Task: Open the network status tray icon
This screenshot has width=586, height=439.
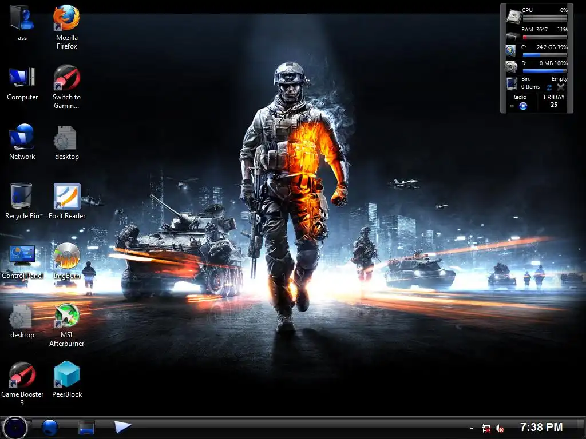Action: (x=486, y=428)
